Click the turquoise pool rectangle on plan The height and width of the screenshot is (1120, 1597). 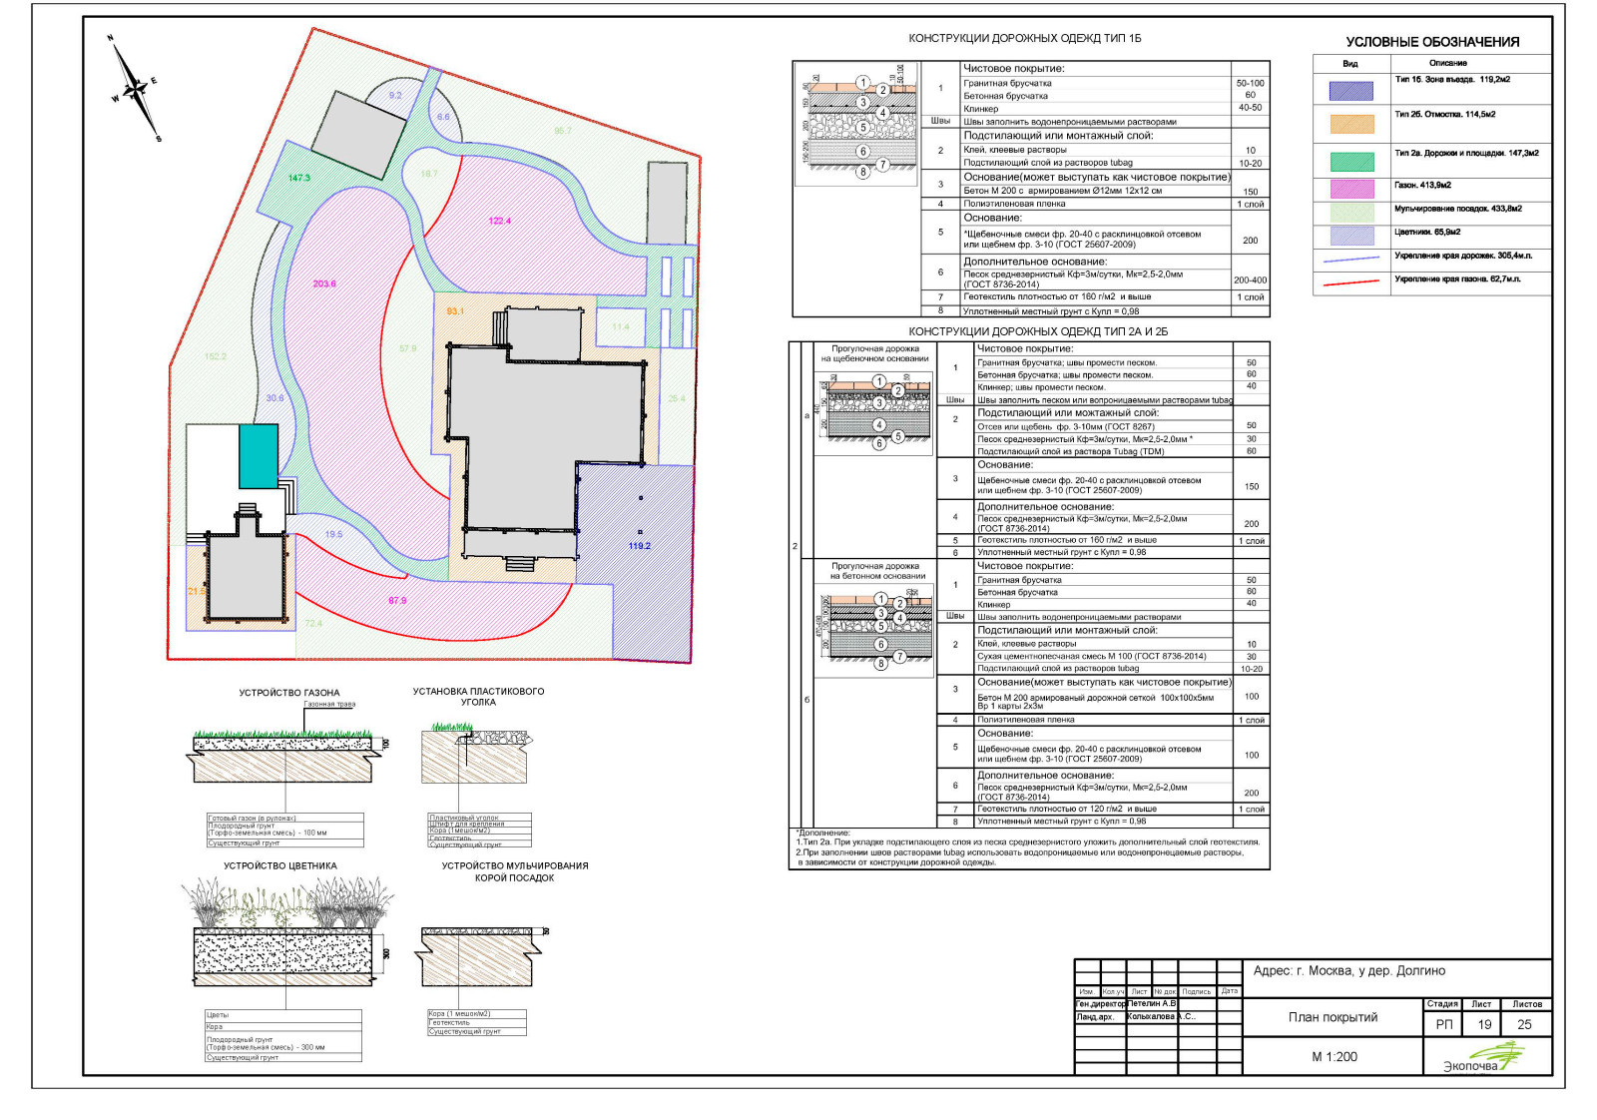click(258, 456)
